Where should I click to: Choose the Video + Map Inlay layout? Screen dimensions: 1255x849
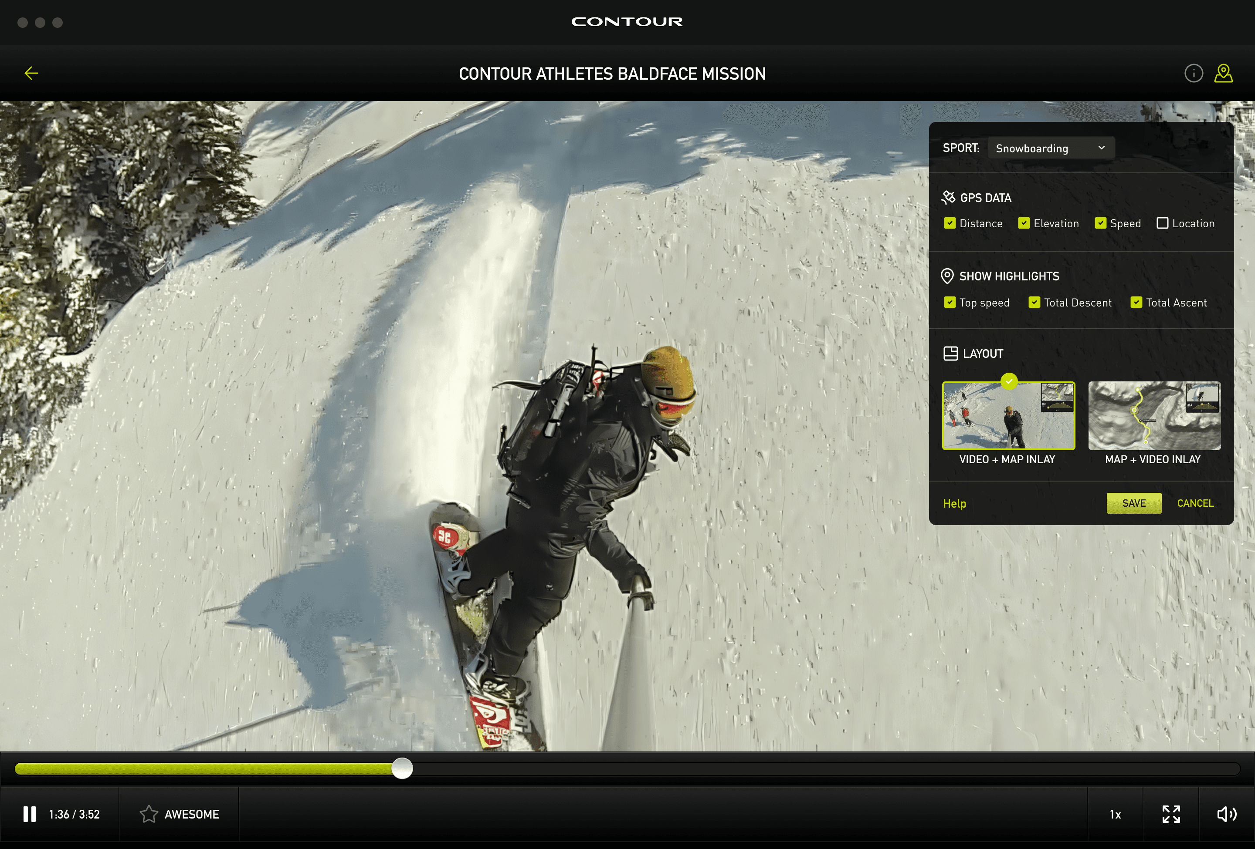1008,416
